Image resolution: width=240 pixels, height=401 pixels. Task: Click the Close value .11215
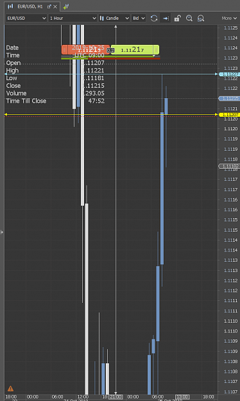click(93, 86)
